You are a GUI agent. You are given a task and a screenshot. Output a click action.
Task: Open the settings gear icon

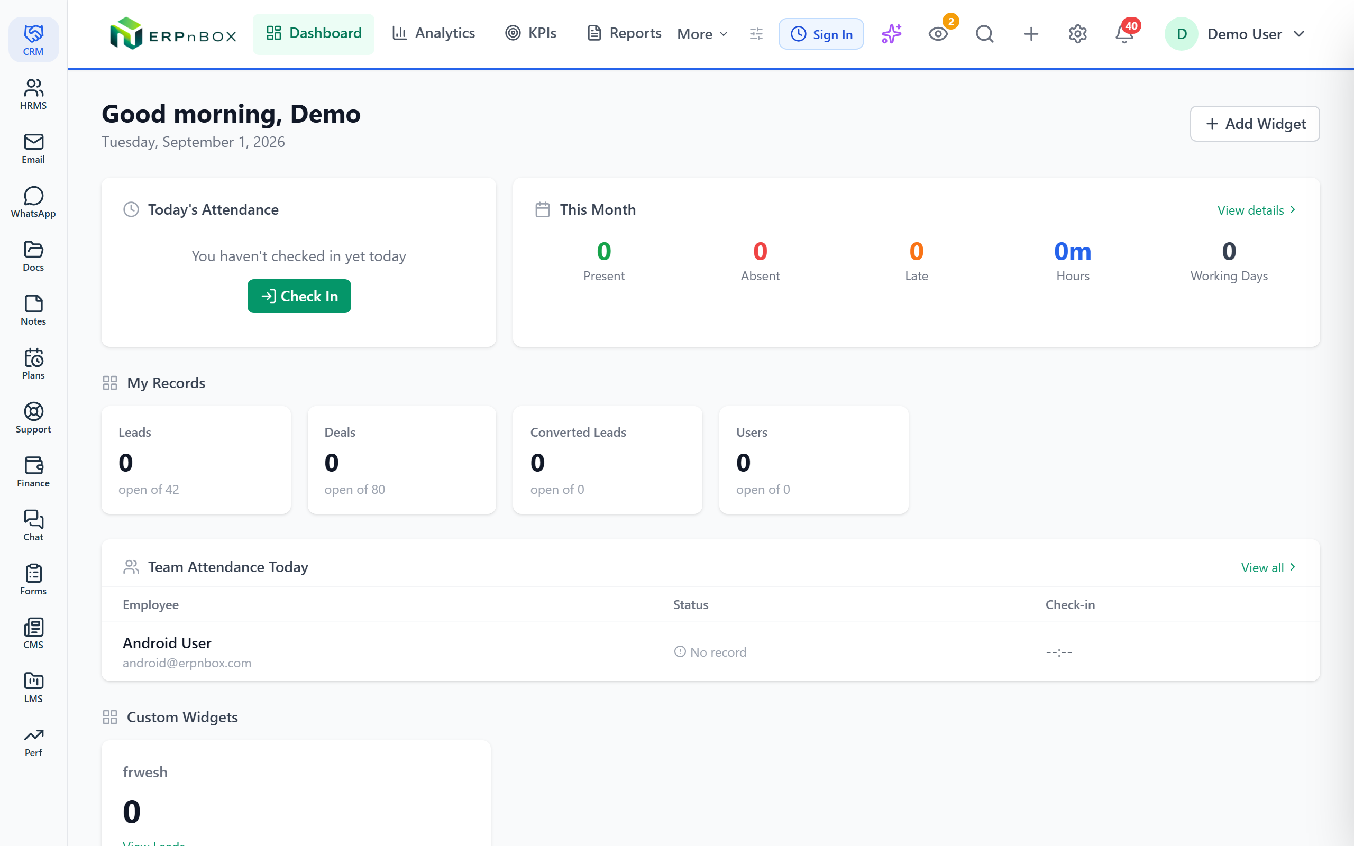click(x=1077, y=34)
